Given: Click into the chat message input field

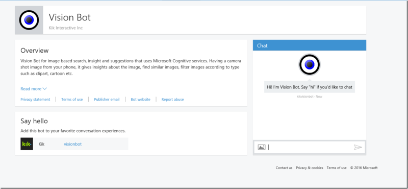Looking at the screenshot, I should pyautogui.click(x=310, y=147).
